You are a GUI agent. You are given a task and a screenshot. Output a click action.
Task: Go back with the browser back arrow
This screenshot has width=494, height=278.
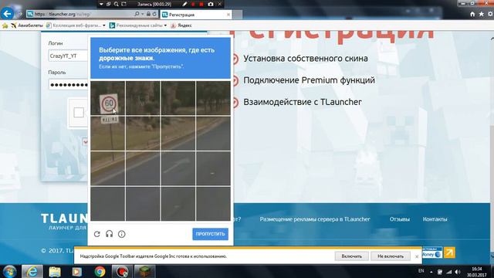pos(7,14)
